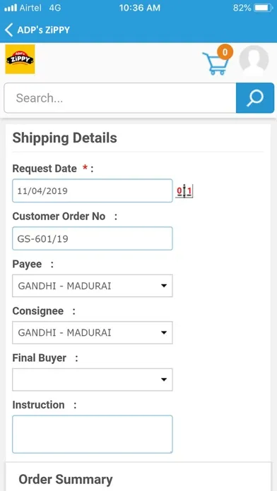The height and width of the screenshot is (491, 277).
Task: Tap the signal strength bars icon
Action: pyautogui.click(x=11, y=8)
